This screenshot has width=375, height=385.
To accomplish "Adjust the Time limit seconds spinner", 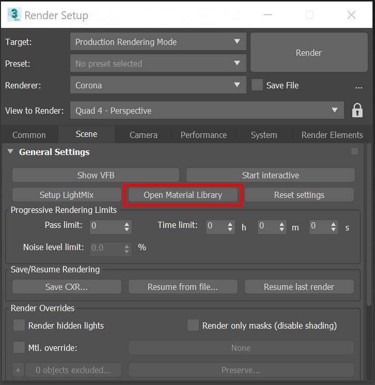I will (x=333, y=227).
